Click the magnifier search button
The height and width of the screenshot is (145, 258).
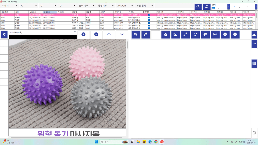[x=198, y=7]
